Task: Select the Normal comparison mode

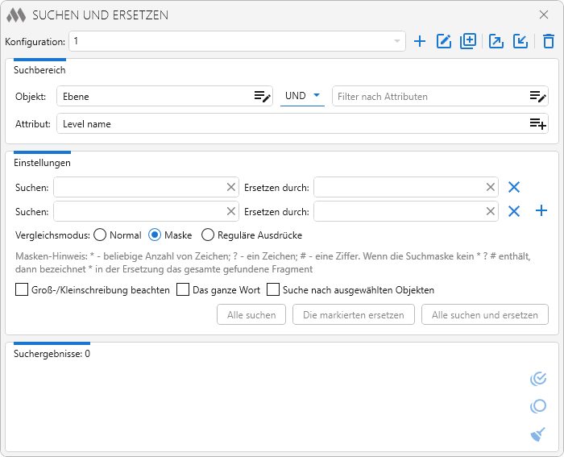Action: (101, 235)
